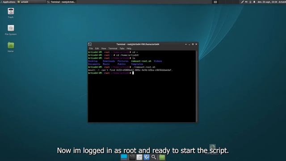Click Show Desktop icon in bottom dock
Viewport: 286px width, 161px height.
click(124, 157)
